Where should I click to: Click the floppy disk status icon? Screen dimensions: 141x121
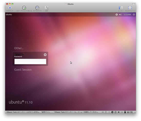coord(128,112)
